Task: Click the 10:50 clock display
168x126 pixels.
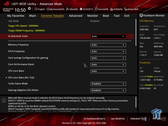Action: 20,10
